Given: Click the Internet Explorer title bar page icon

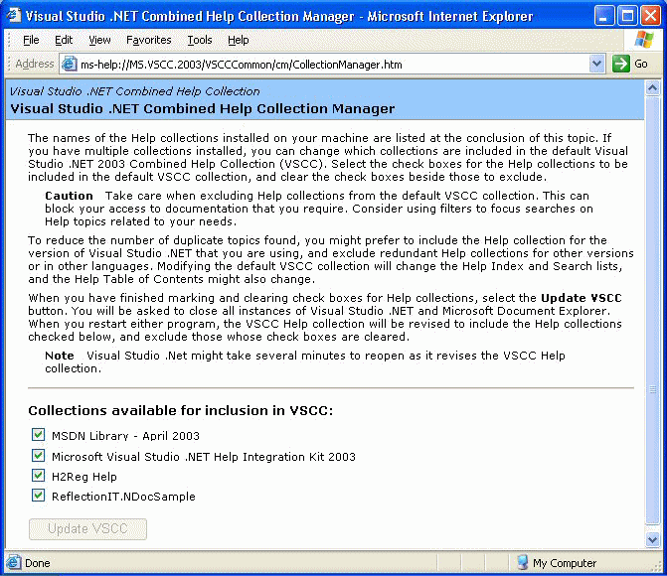Looking at the screenshot, I should [13, 15].
